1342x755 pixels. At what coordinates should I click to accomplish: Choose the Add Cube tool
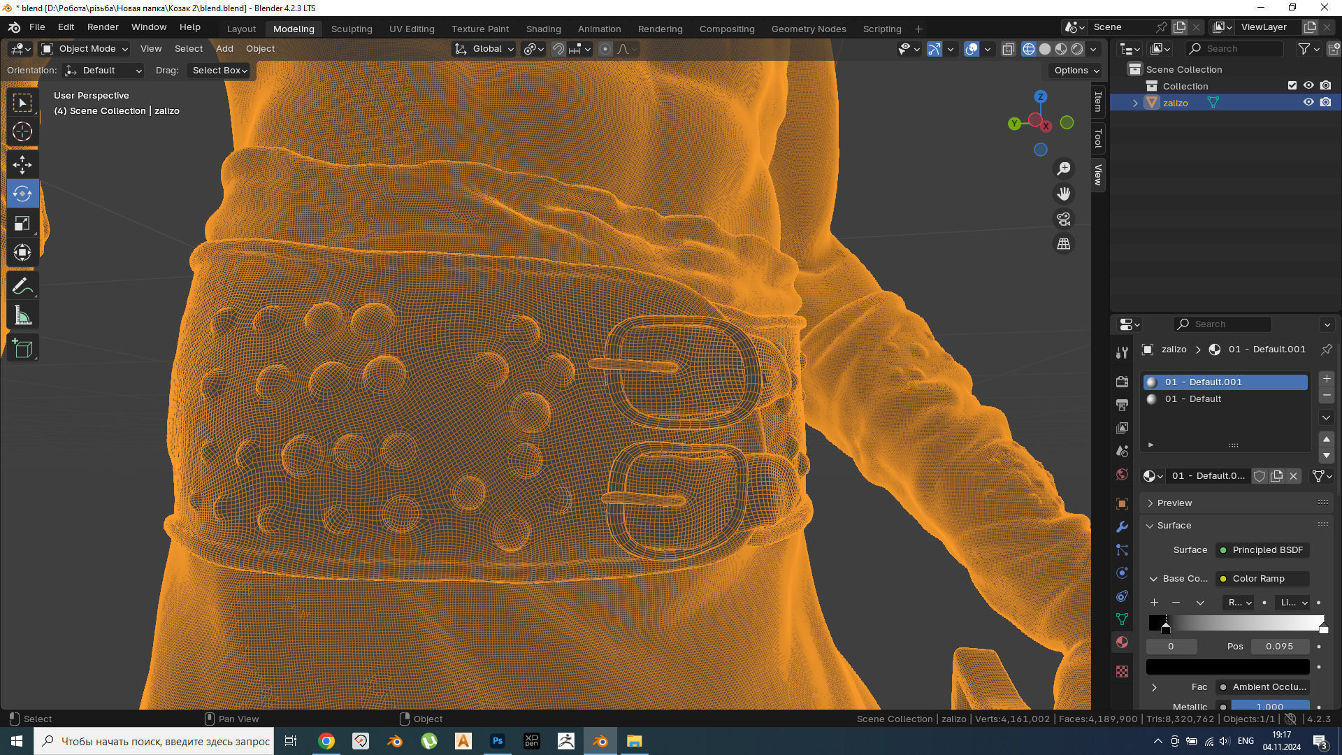click(x=22, y=348)
